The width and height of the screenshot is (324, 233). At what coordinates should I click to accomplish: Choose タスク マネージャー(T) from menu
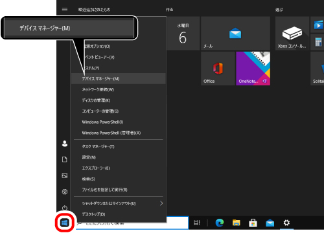click(119, 146)
